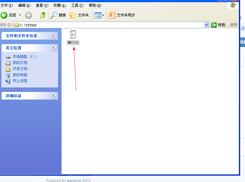Open Local Disk (C:) link

pyautogui.click(x=24, y=57)
